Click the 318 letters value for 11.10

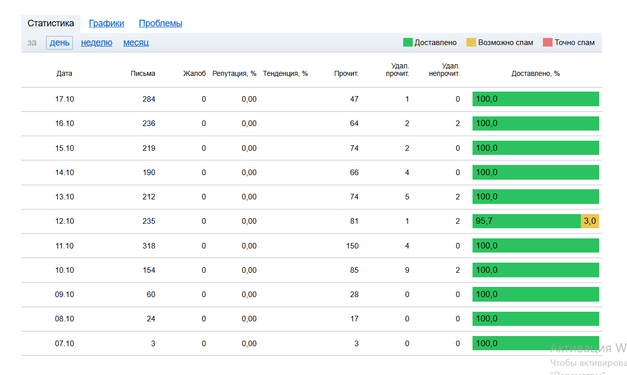148,246
